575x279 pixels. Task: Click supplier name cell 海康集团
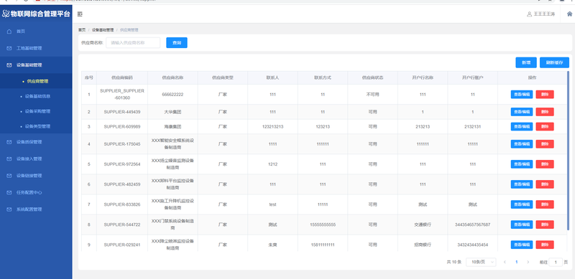[172, 126]
